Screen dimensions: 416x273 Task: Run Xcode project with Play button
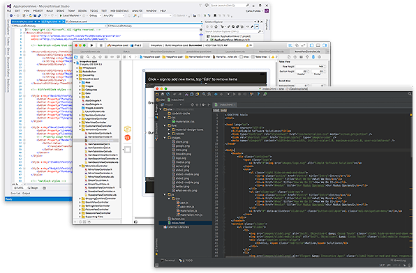(92, 45)
